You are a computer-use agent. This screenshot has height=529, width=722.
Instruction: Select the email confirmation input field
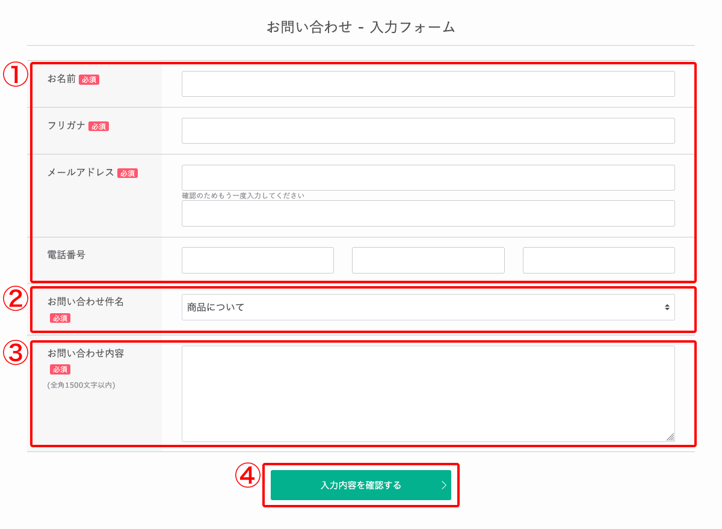[428, 213]
